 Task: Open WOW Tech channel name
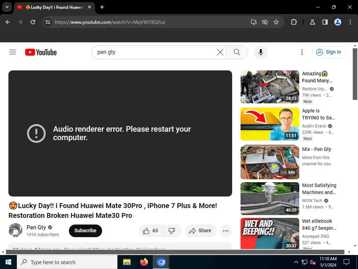(x=312, y=201)
